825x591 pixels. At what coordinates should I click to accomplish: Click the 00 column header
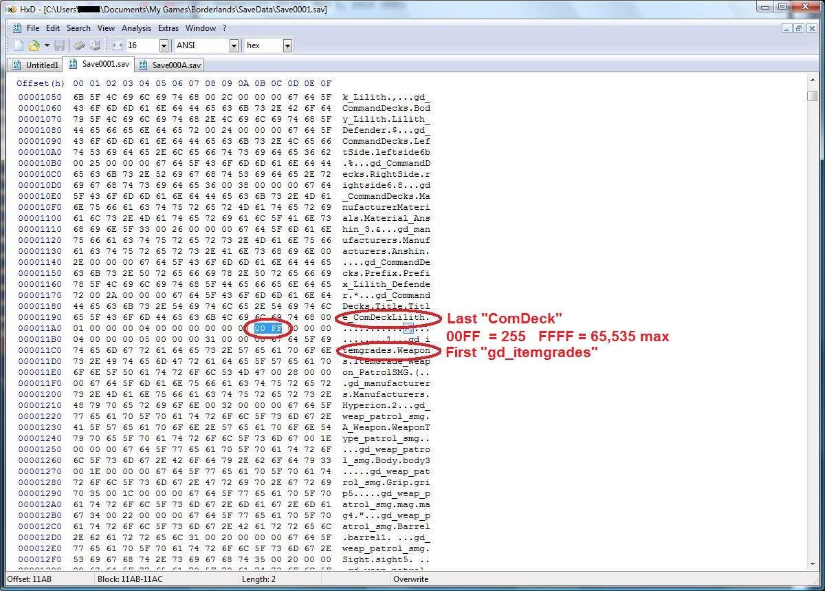click(78, 83)
